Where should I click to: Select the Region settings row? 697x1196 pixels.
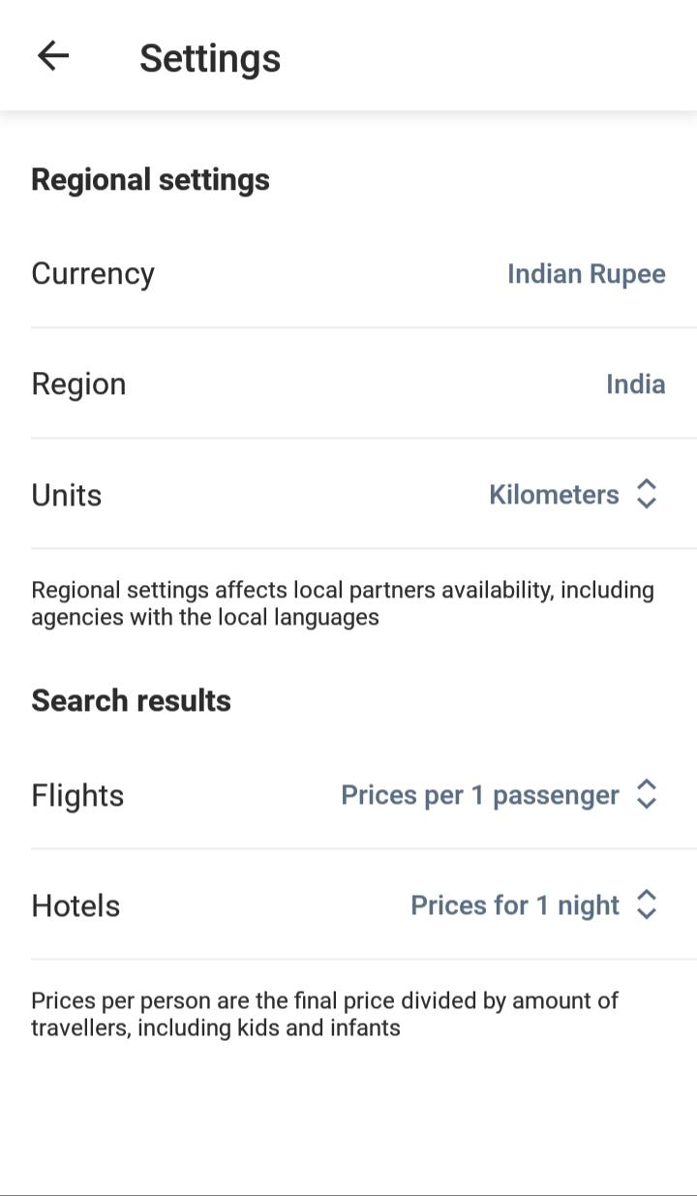coord(348,383)
